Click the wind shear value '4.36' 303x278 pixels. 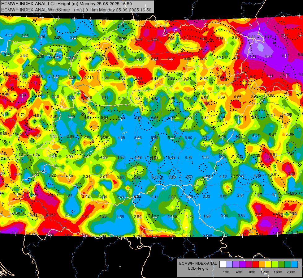[9, 35]
